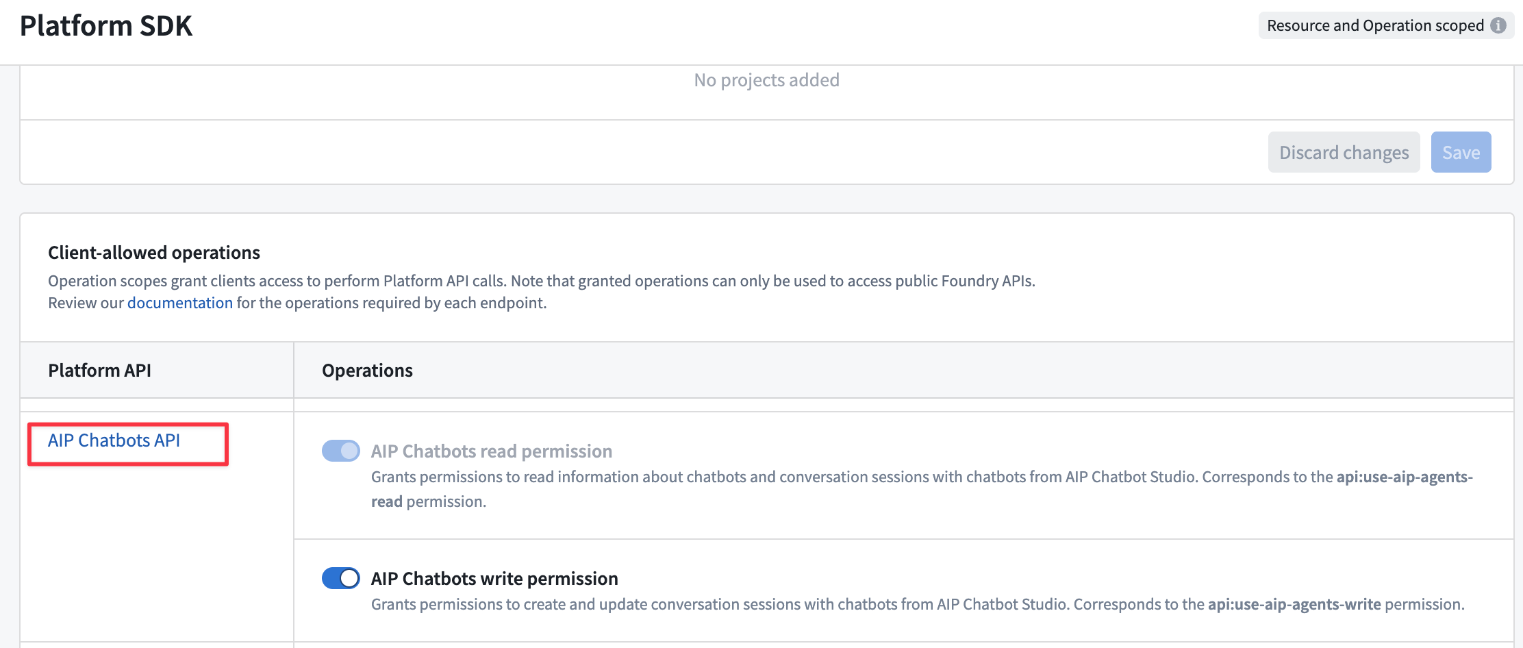
Task: Click the red-highlighted API entry
Action: (114, 440)
